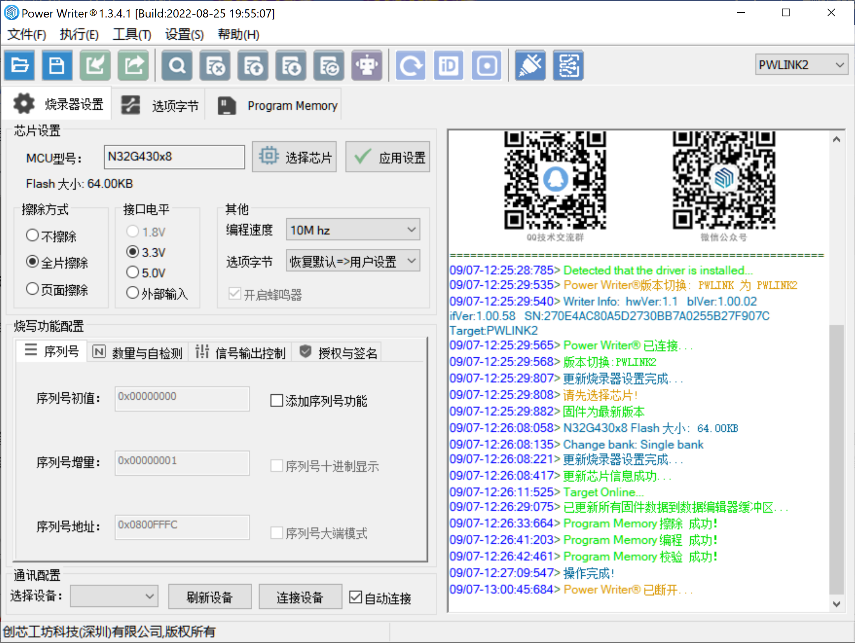Click the plug connect device icon

coord(530,65)
